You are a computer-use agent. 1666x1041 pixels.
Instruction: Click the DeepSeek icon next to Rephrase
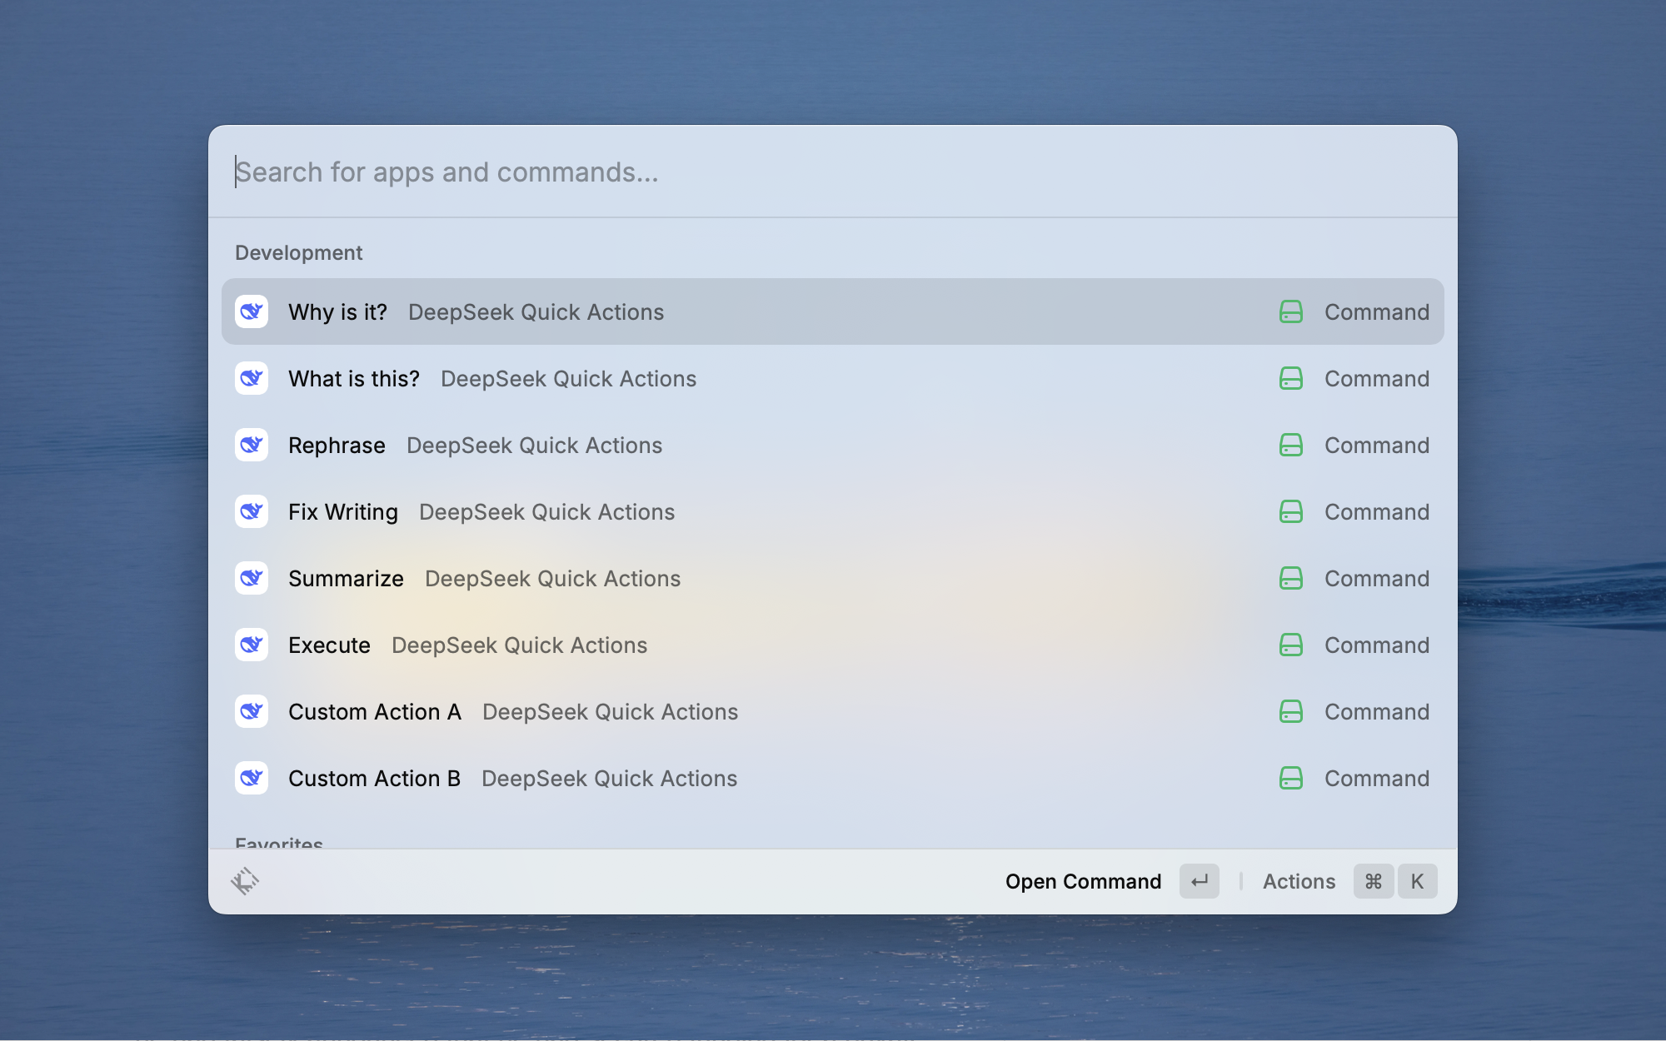click(x=252, y=445)
